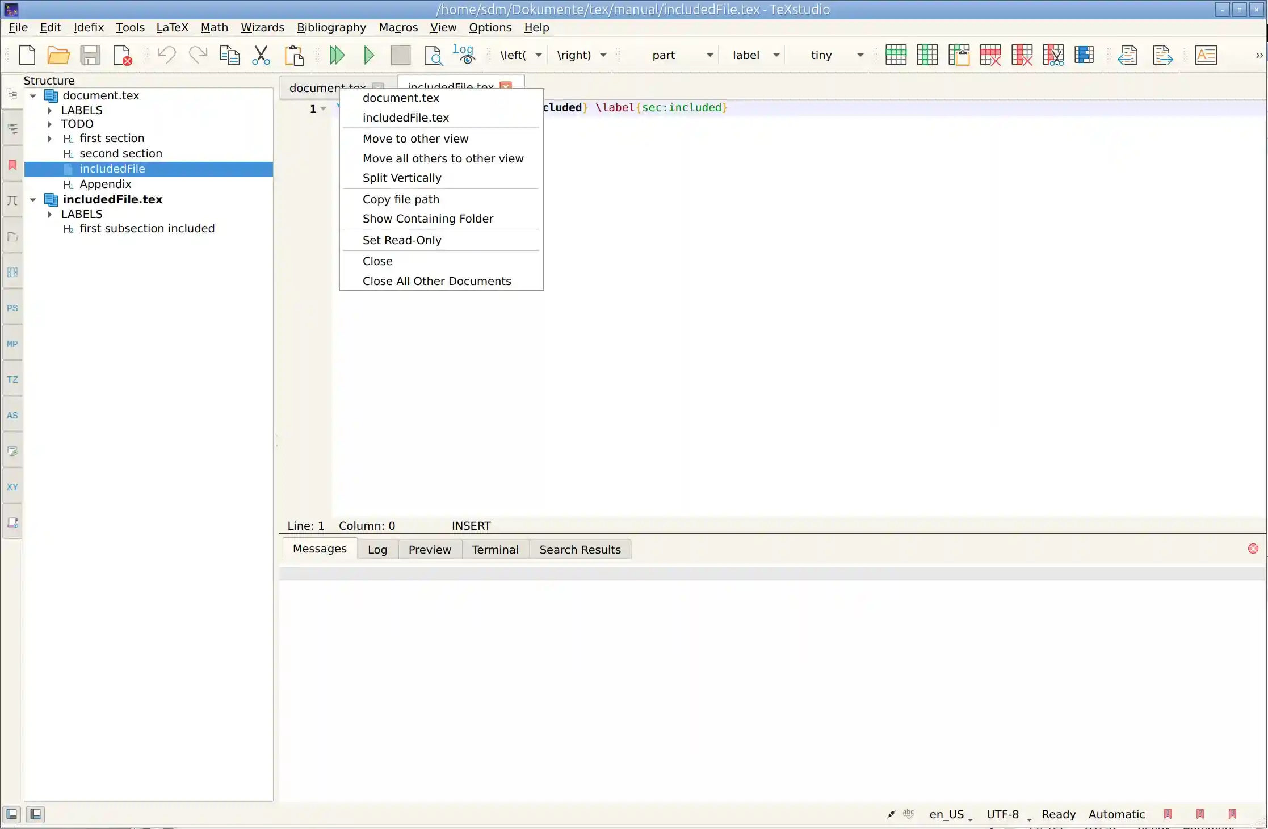The image size is (1268, 829).
Task: Select the PS sidebar panel
Action: 12,308
